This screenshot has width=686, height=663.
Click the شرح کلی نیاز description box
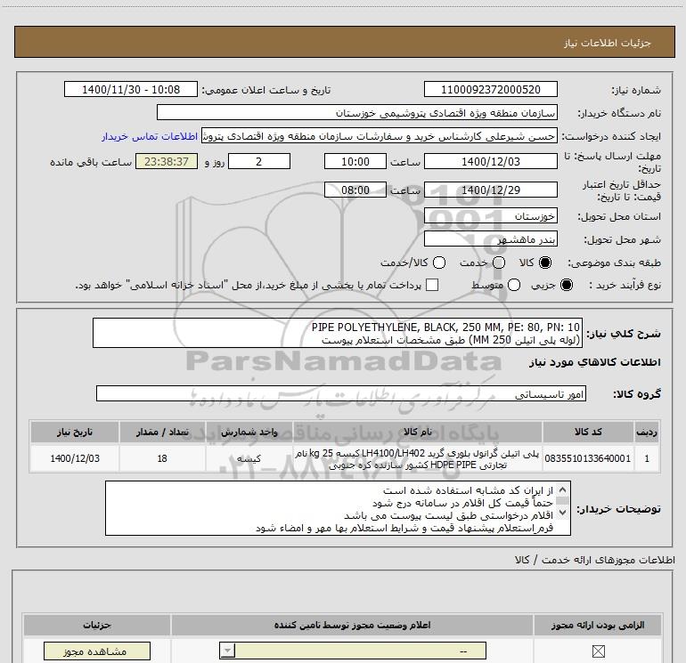click(338, 333)
